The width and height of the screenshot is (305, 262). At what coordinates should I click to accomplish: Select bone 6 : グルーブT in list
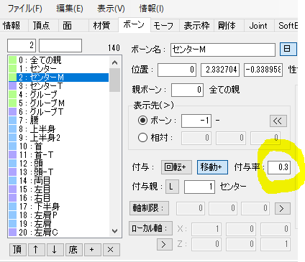58,112
